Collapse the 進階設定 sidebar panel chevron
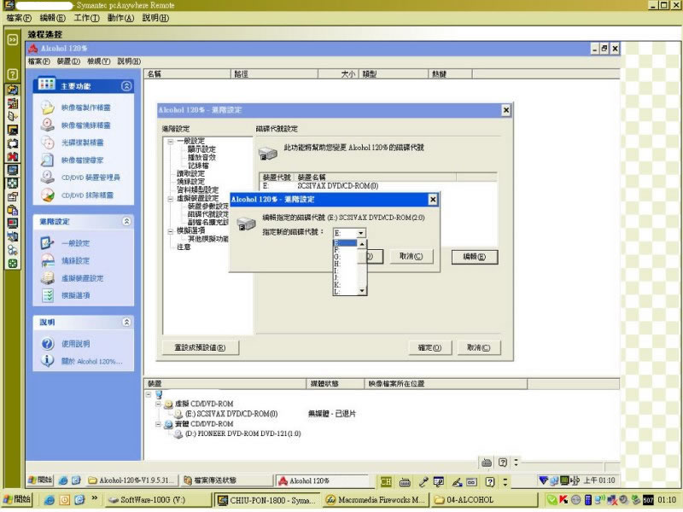The image size is (683, 512). [x=126, y=222]
